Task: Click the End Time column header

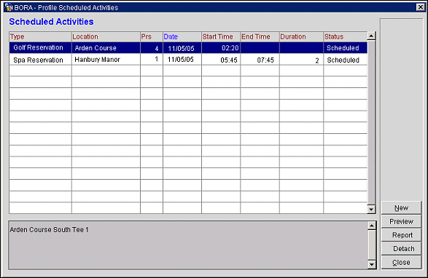Action: coord(260,36)
